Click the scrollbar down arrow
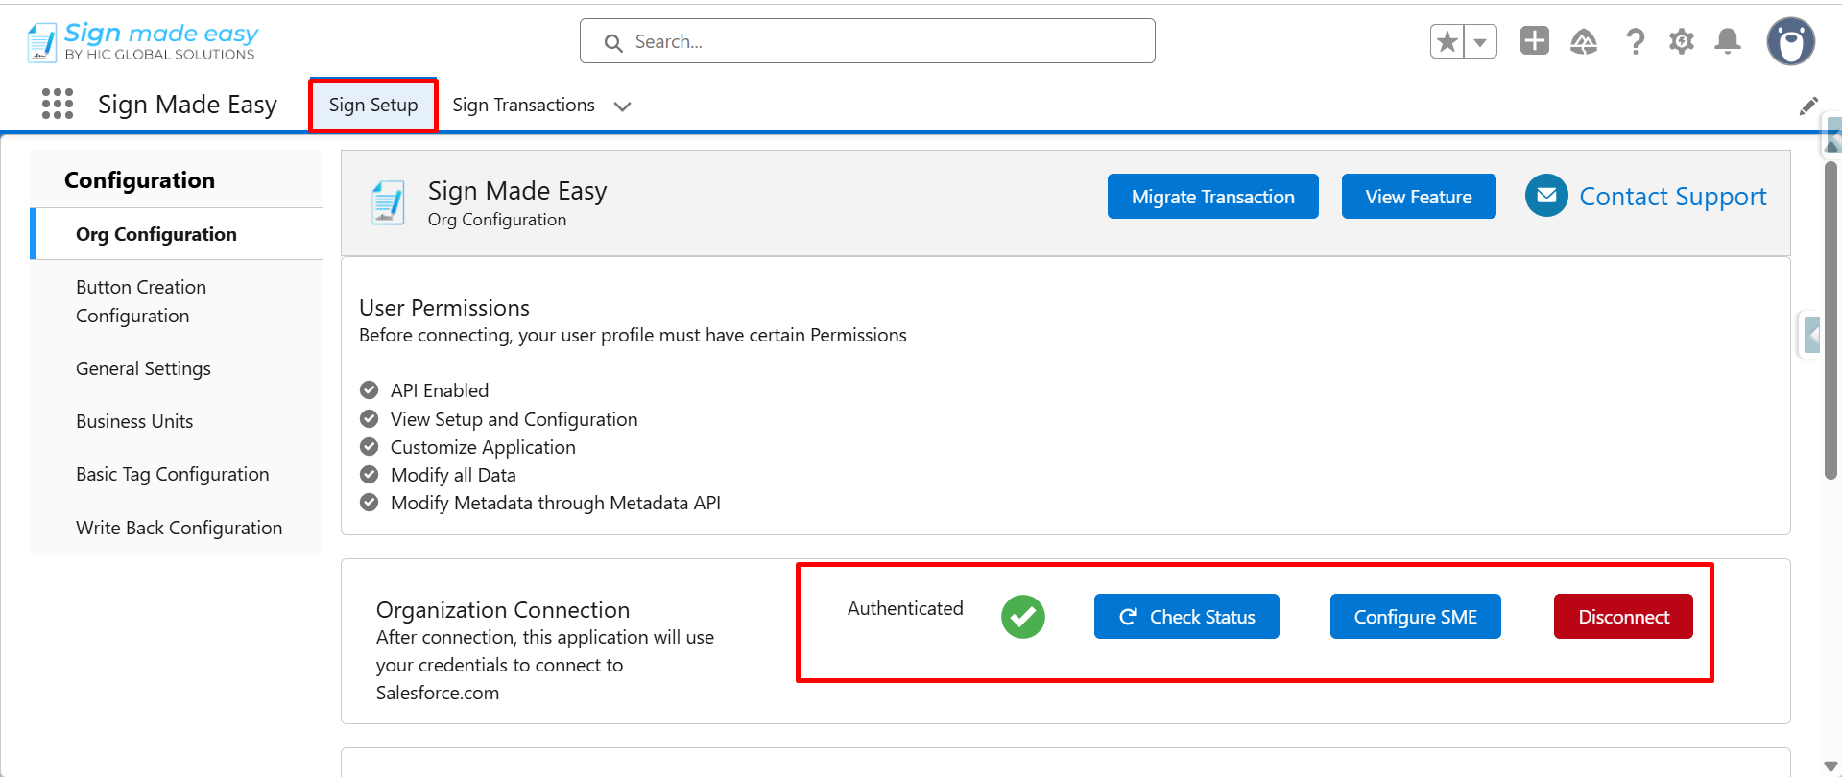The height and width of the screenshot is (777, 1842). [x=1830, y=765]
